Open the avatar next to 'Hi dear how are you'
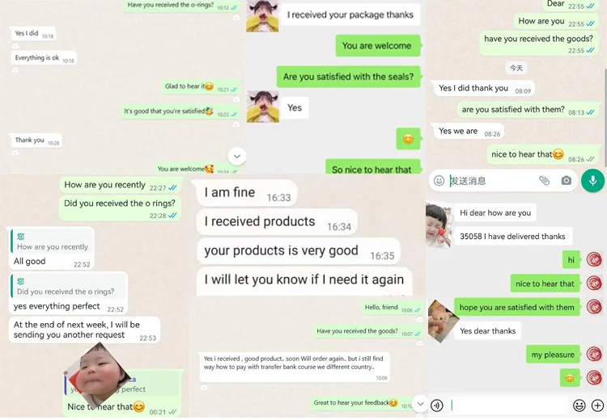Image resolution: width=607 pixels, height=420 pixels. coord(439,225)
